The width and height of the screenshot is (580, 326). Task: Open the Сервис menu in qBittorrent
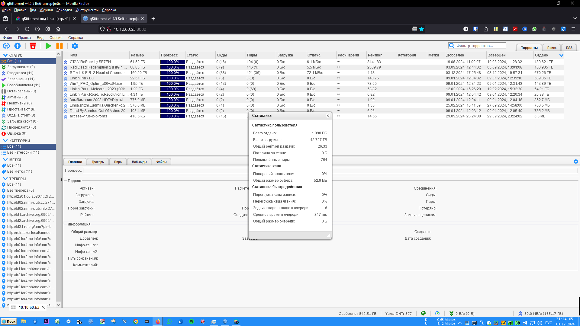[x=56, y=38]
